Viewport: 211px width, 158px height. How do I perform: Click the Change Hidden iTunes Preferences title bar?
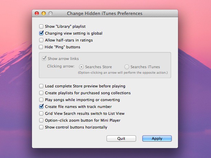click(x=104, y=13)
